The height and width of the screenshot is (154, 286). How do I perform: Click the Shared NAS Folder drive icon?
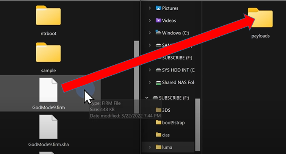[x=158, y=82]
